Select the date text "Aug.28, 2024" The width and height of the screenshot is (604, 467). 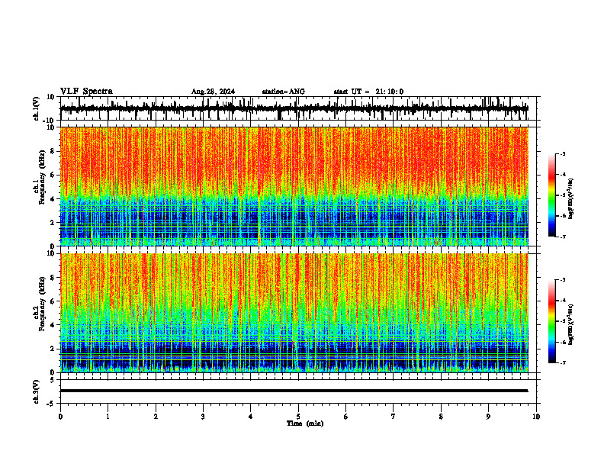(213, 92)
